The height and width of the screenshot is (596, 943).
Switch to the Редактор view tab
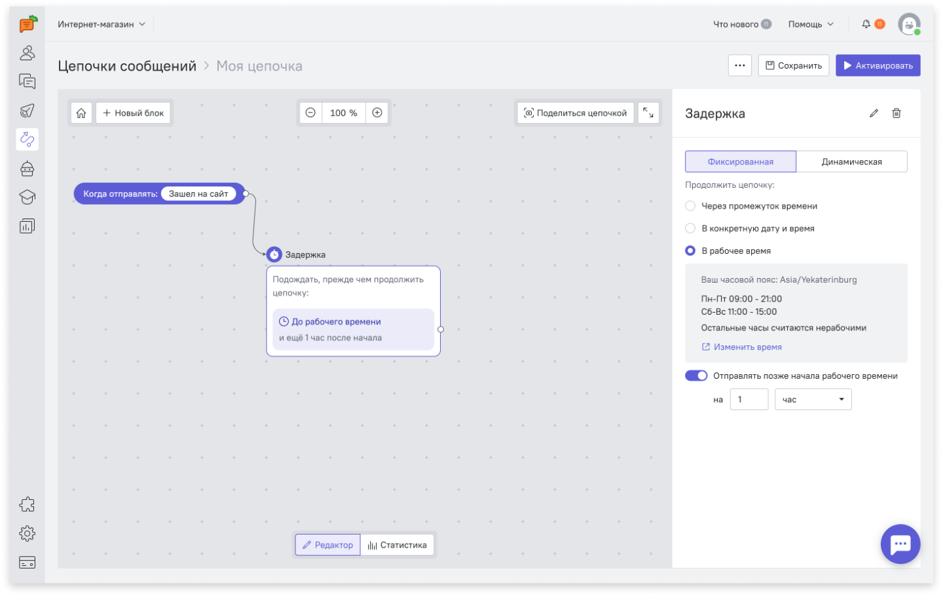tap(327, 545)
